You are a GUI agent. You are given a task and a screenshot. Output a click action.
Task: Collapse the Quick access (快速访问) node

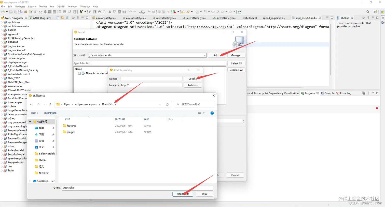(30, 122)
